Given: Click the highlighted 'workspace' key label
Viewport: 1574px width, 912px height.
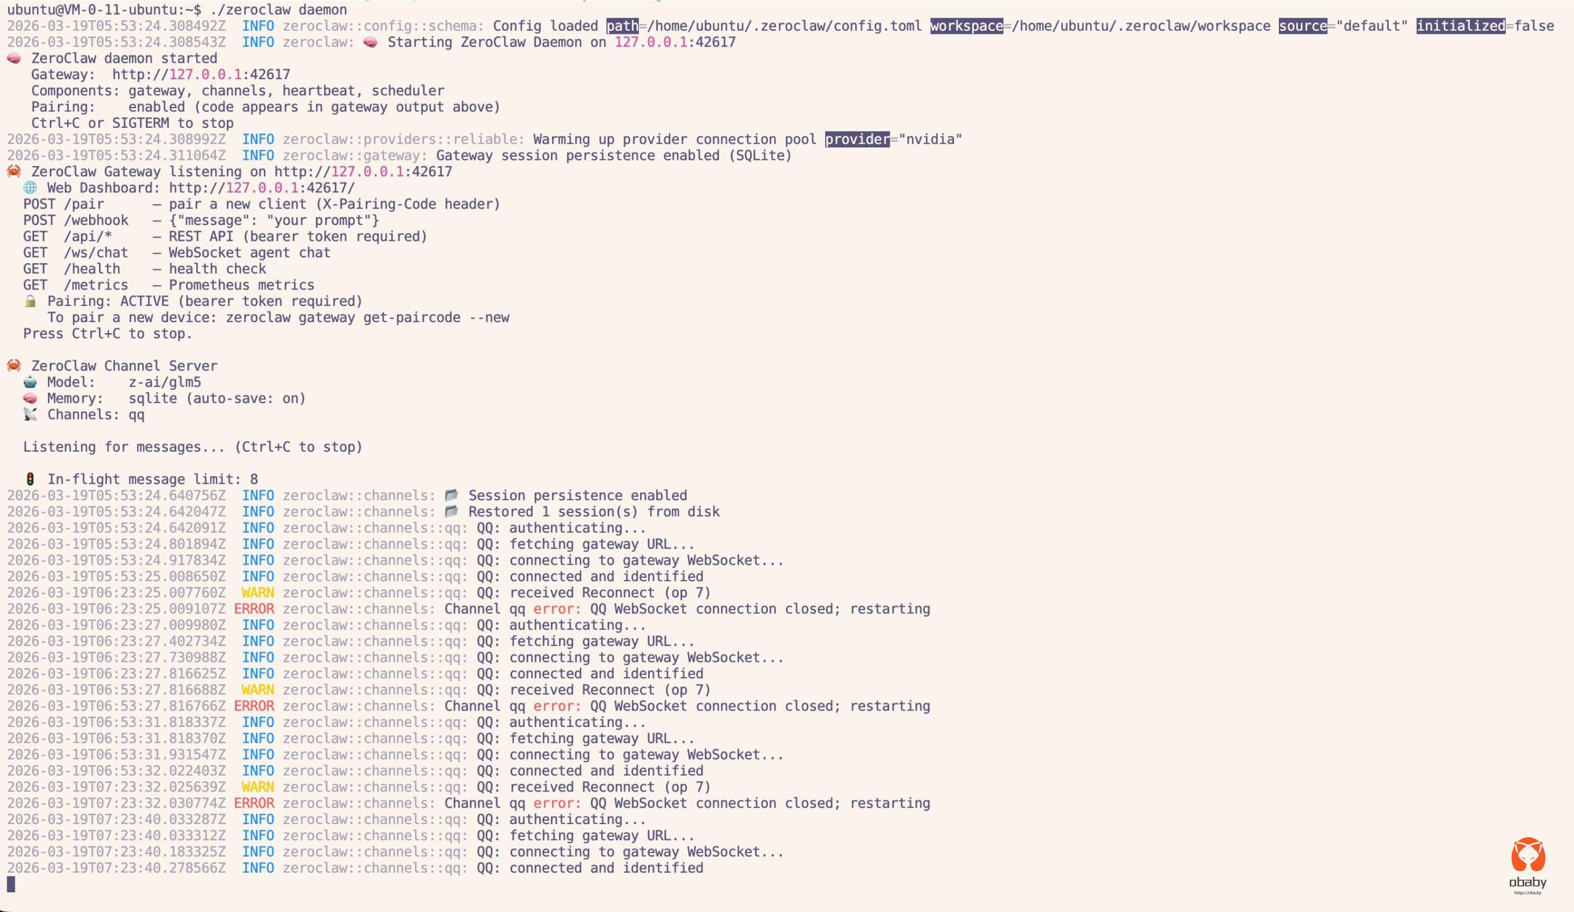Looking at the screenshot, I should (967, 26).
